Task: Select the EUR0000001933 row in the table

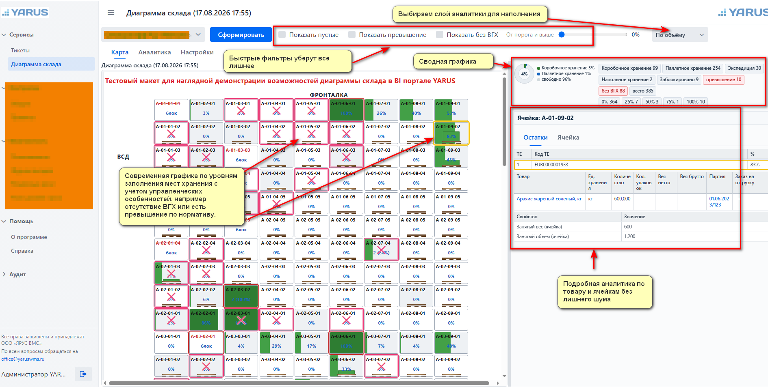Action: [640, 165]
